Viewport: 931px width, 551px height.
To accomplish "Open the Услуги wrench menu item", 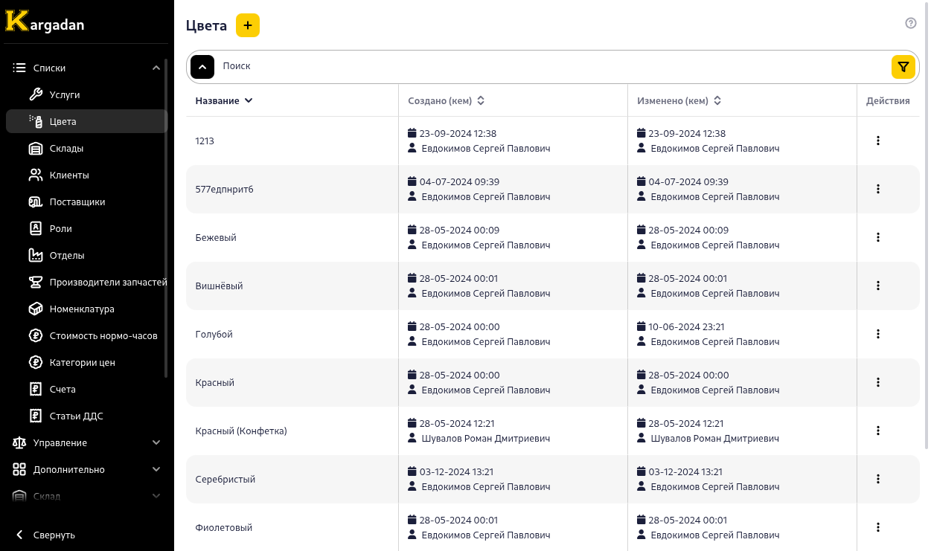I will (64, 95).
